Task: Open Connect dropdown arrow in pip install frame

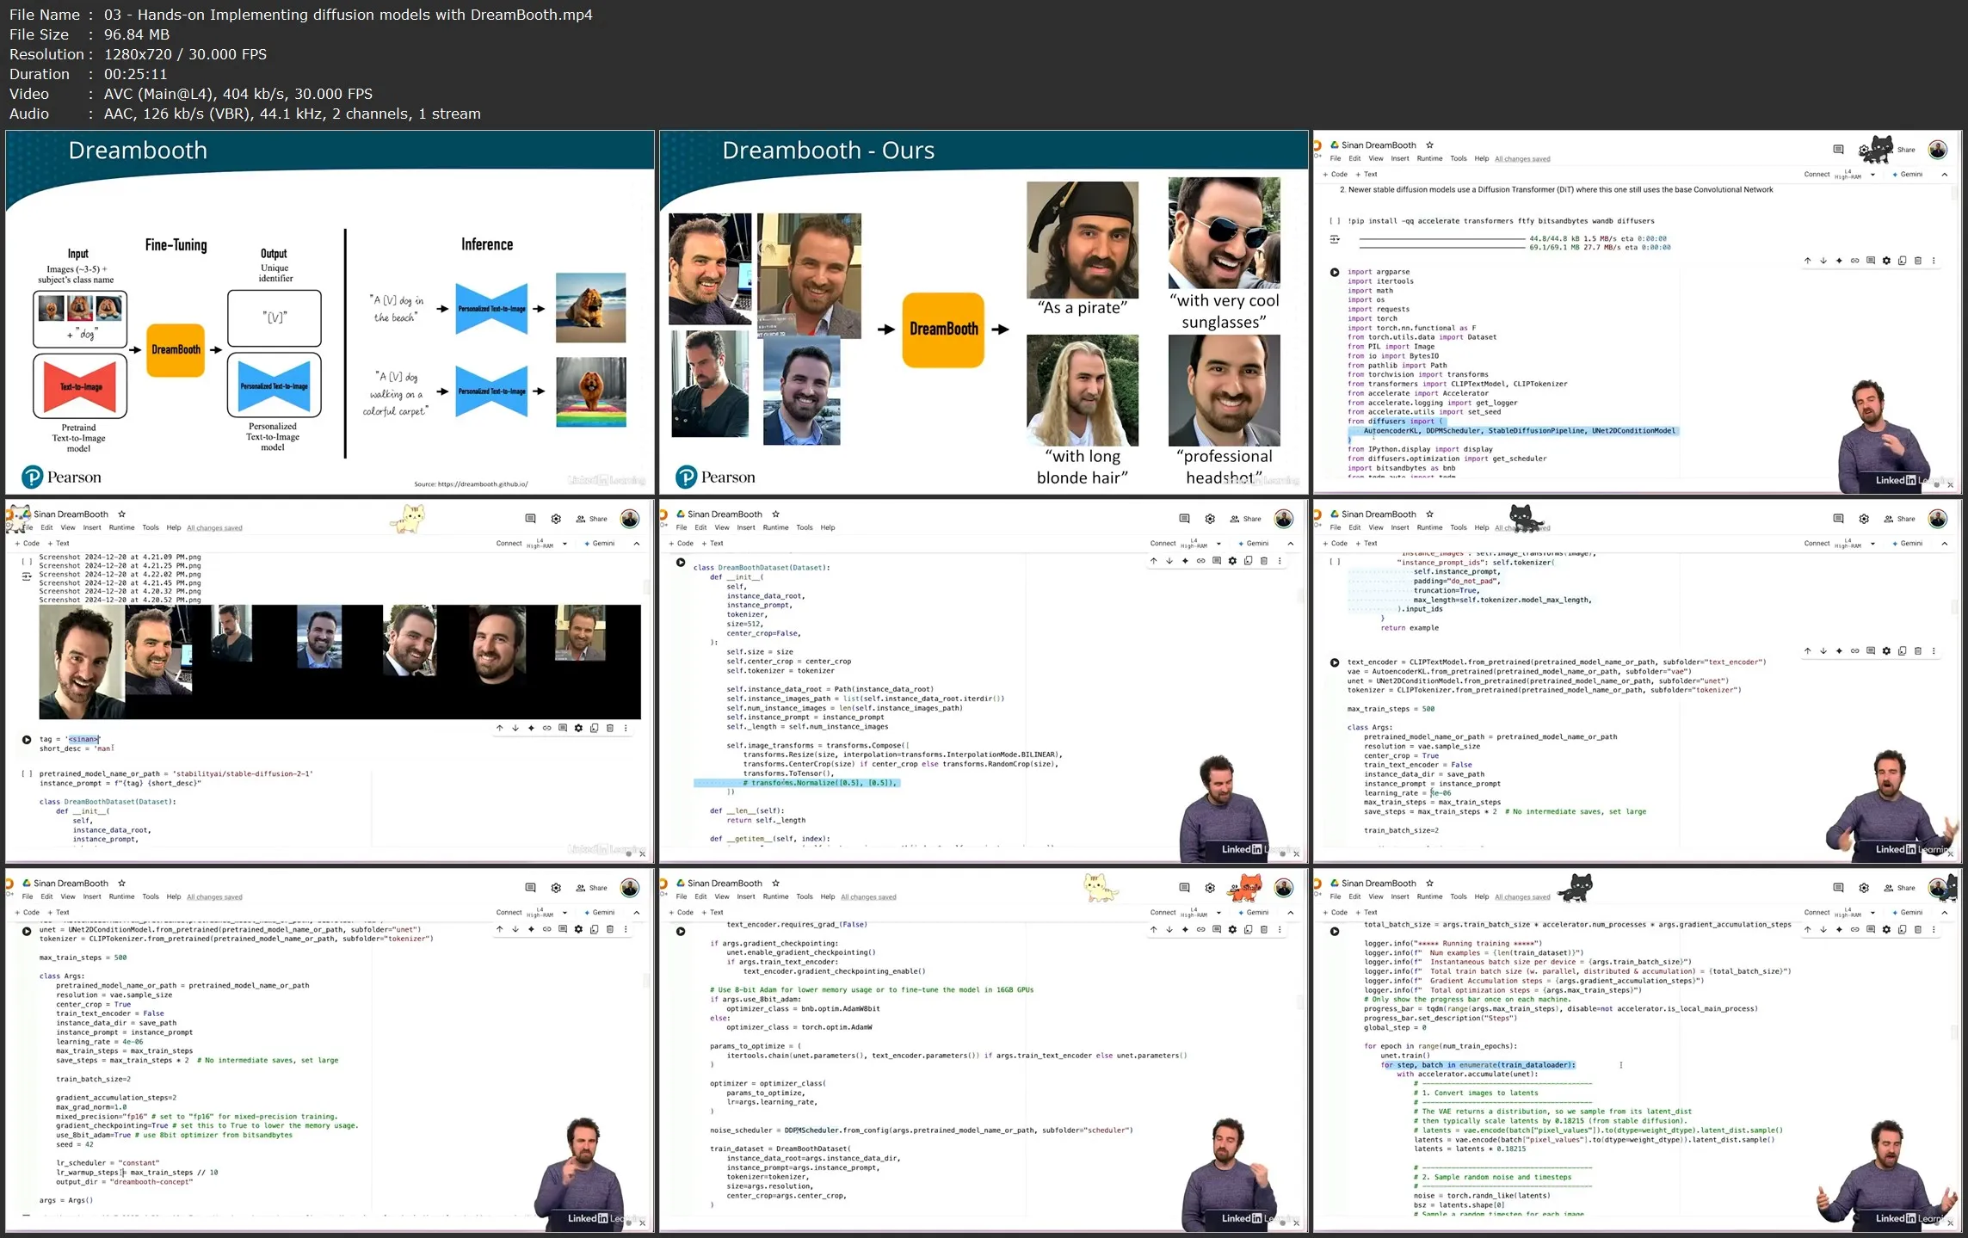Action: pyautogui.click(x=1872, y=175)
